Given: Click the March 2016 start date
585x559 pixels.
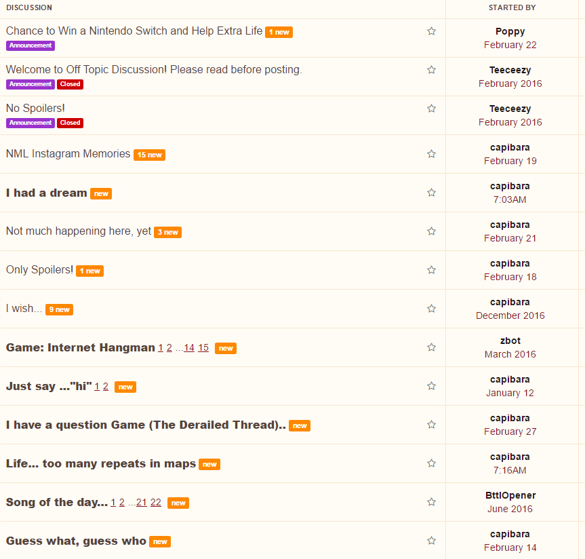Looking at the screenshot, I should coord(510,354).
